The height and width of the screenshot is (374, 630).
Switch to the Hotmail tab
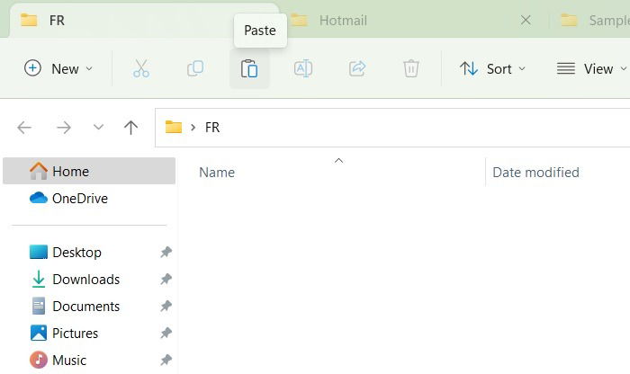tap(343, 21)
